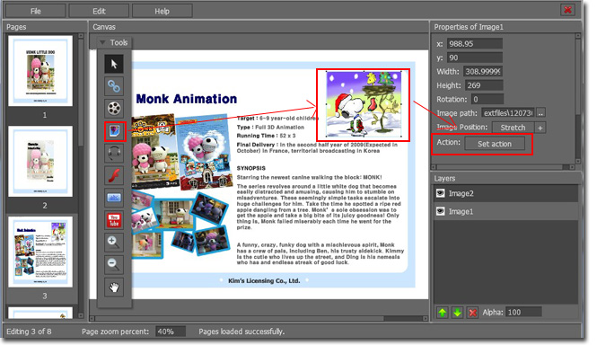This screenshot has height=354, width=597.
Task: Toggle visibility of Image1 layer
Action: [441, 211]
